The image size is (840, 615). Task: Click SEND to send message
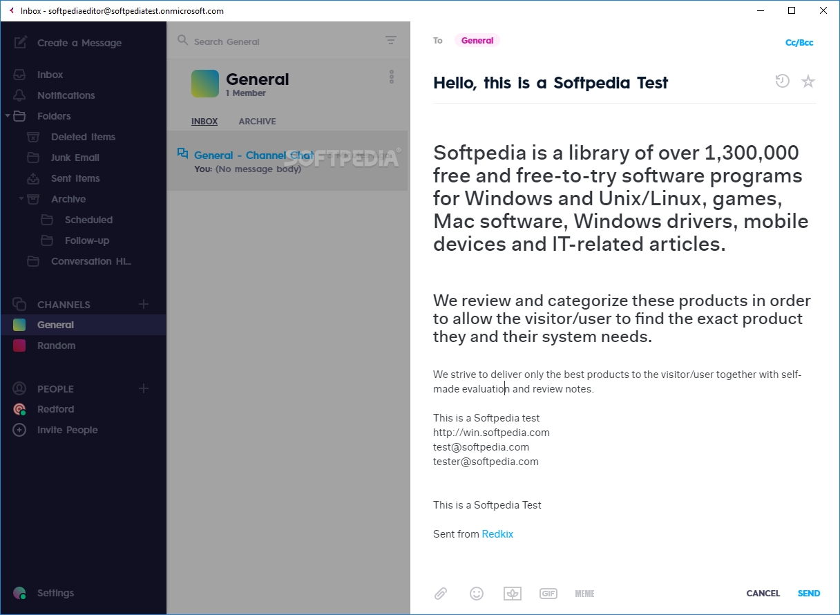809,594
